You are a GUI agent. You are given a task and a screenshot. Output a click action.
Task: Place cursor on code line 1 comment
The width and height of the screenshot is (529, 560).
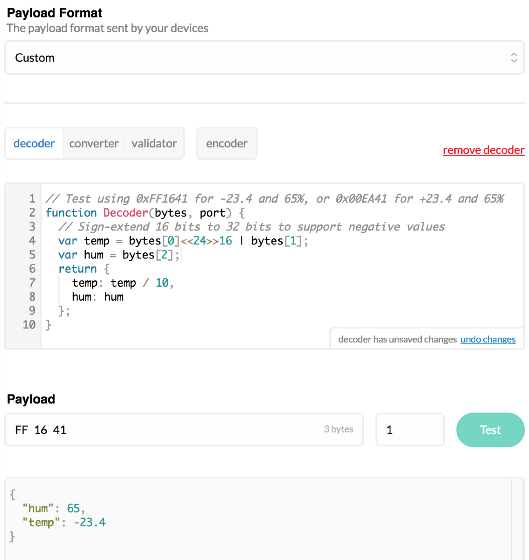(x=274, y=199)
